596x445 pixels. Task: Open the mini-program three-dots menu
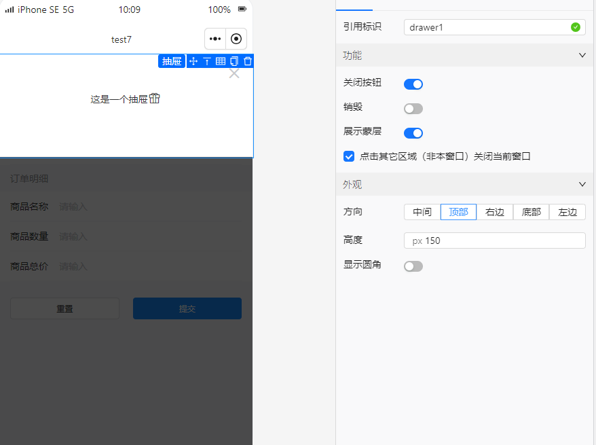pos(215,39)
